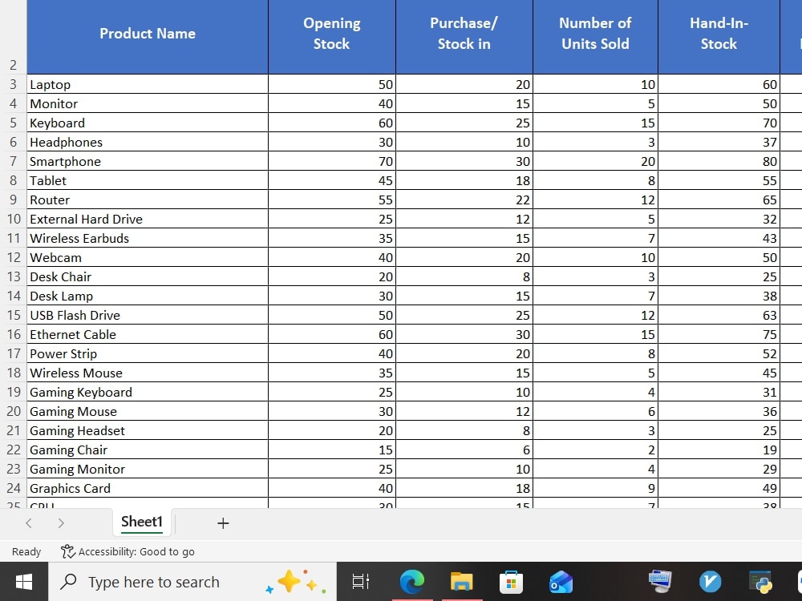Select row header 24

click(14, 488)
